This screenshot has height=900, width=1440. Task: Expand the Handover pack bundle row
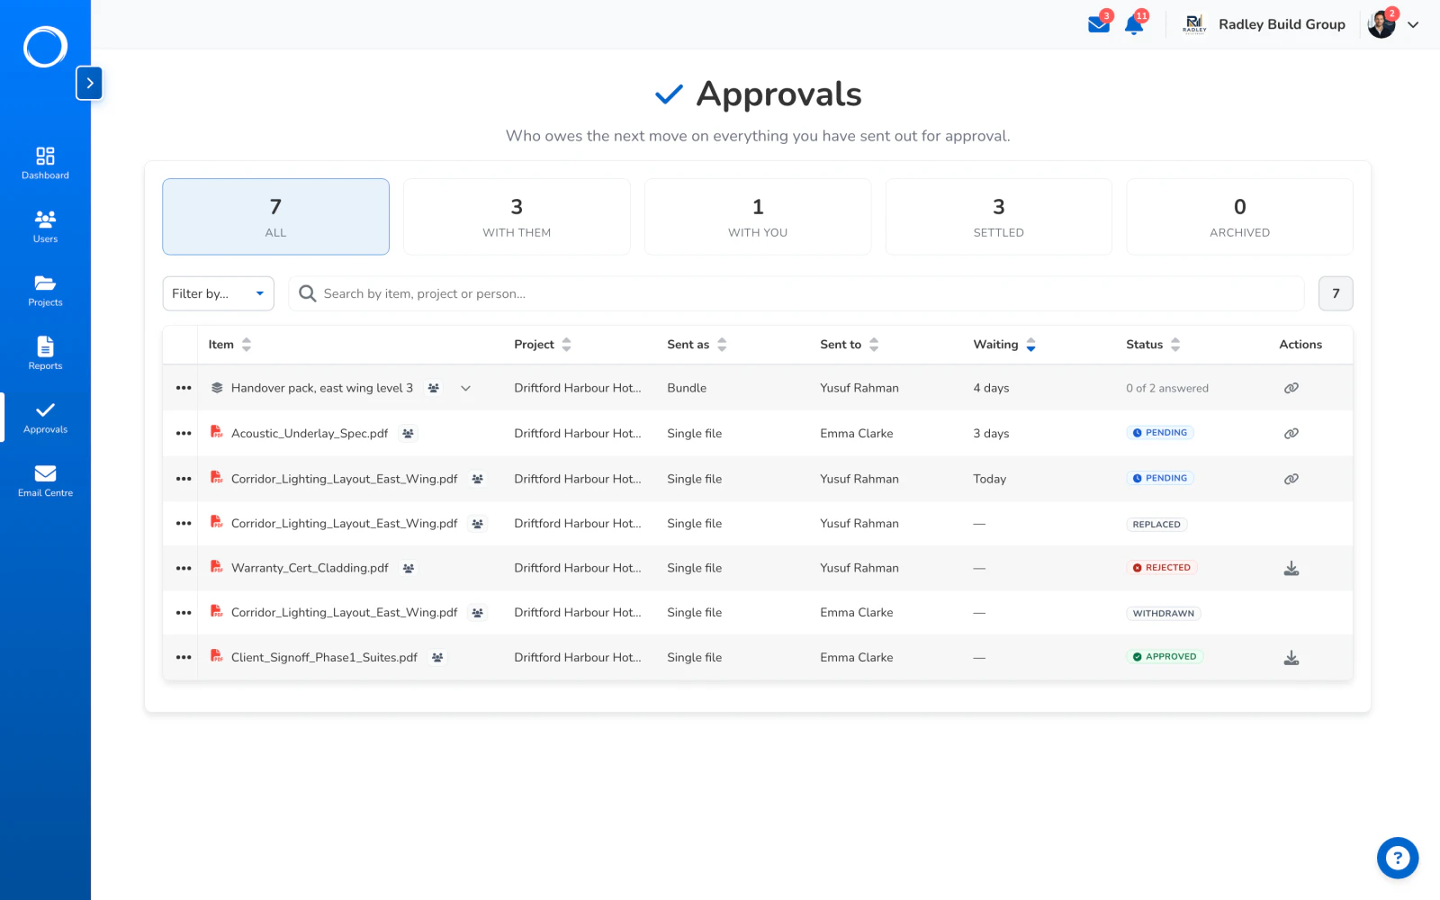[465, 388]
